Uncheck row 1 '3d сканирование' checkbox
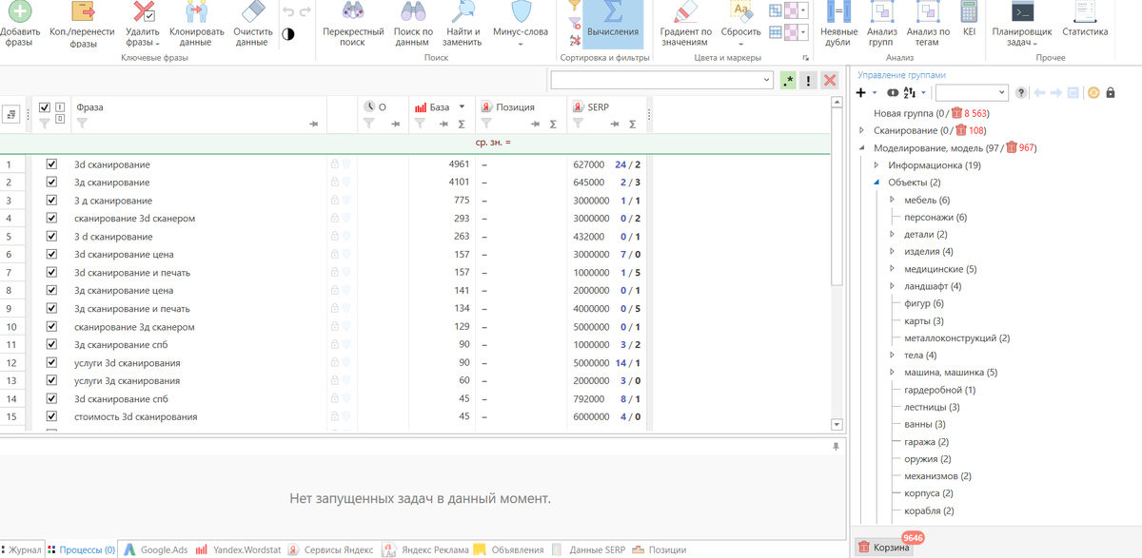Image resolution: width=1142 pixels, height=558 pixels. pos(51,164)
